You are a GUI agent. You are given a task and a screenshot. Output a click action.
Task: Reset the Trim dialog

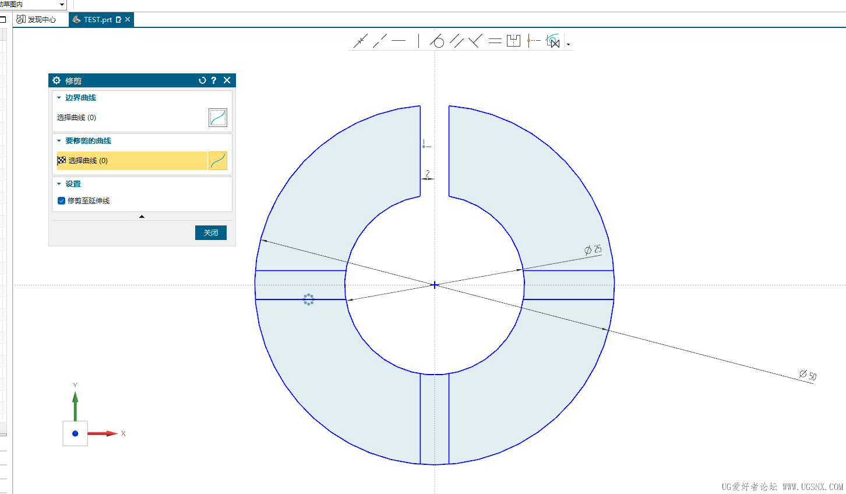click(x=202, y=80)
